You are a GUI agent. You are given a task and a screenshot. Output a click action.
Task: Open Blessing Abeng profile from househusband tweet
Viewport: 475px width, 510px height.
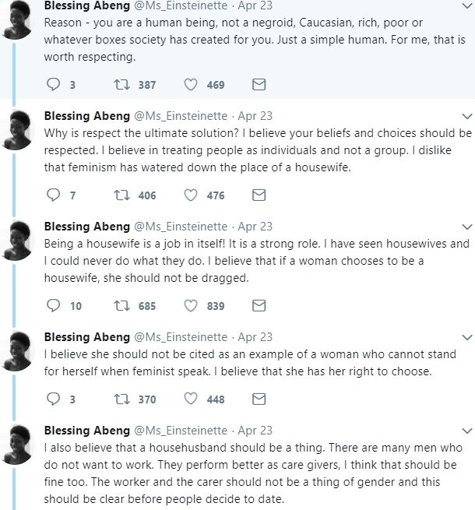point(87,430)
